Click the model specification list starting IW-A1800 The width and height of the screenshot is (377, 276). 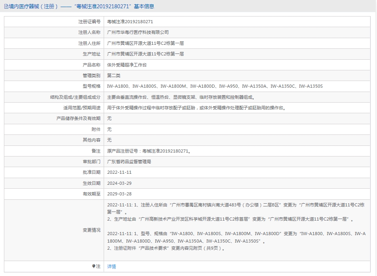point(215,86)
